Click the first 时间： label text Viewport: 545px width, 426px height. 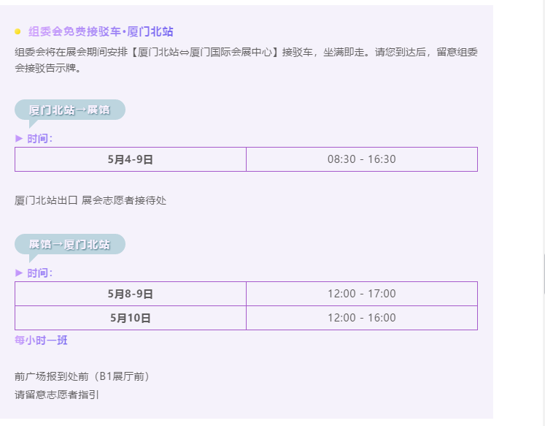coord(40,139)
